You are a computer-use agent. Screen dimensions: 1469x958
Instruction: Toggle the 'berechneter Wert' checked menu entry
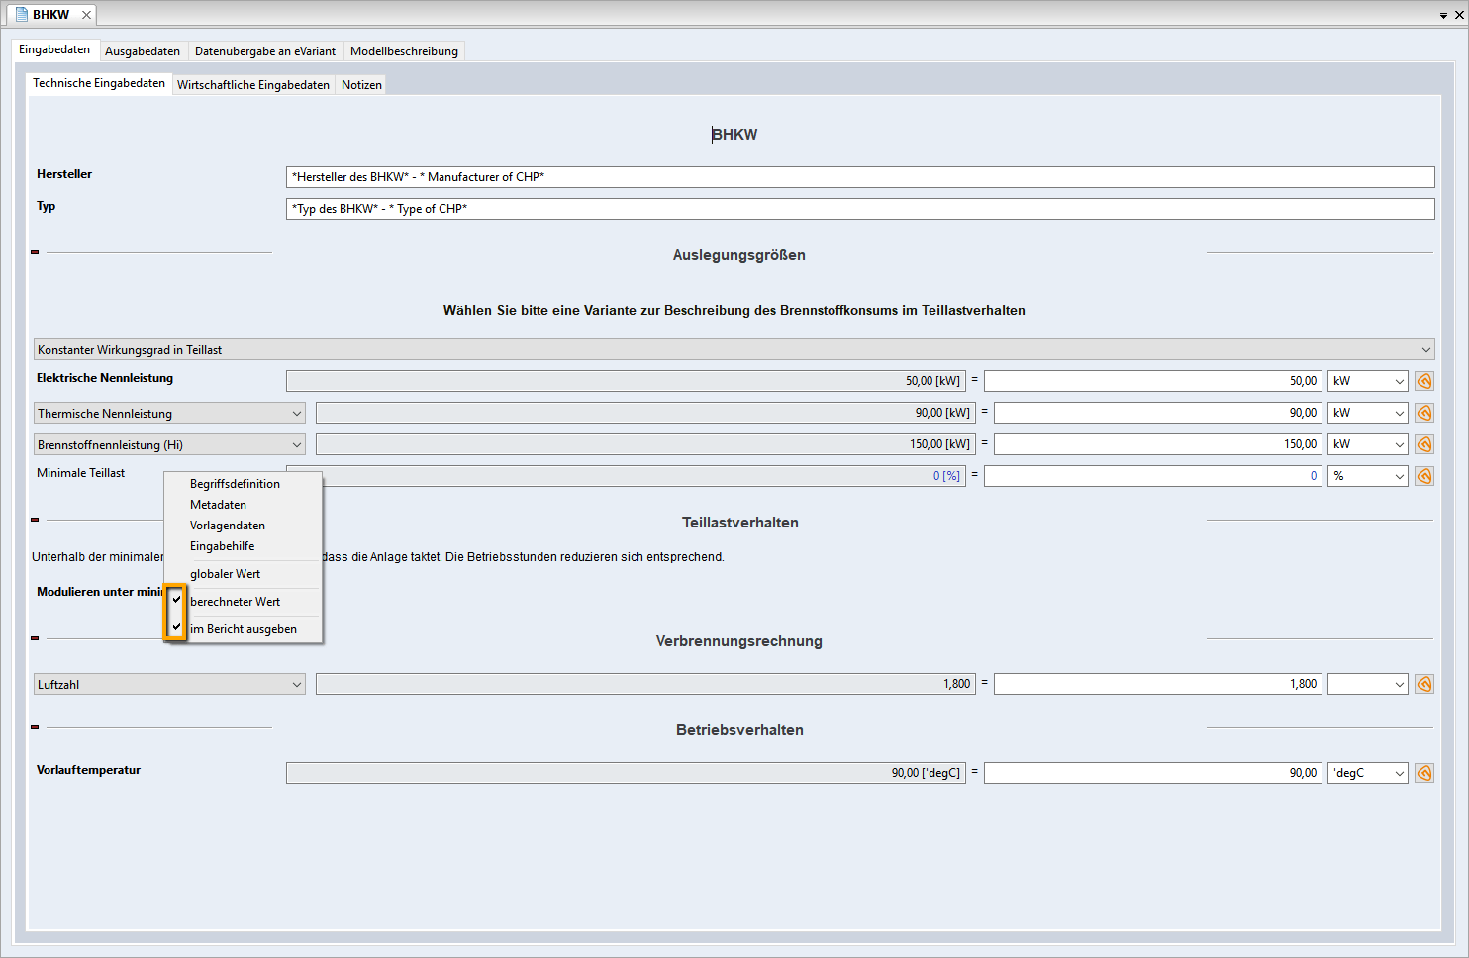coord(235,602)
